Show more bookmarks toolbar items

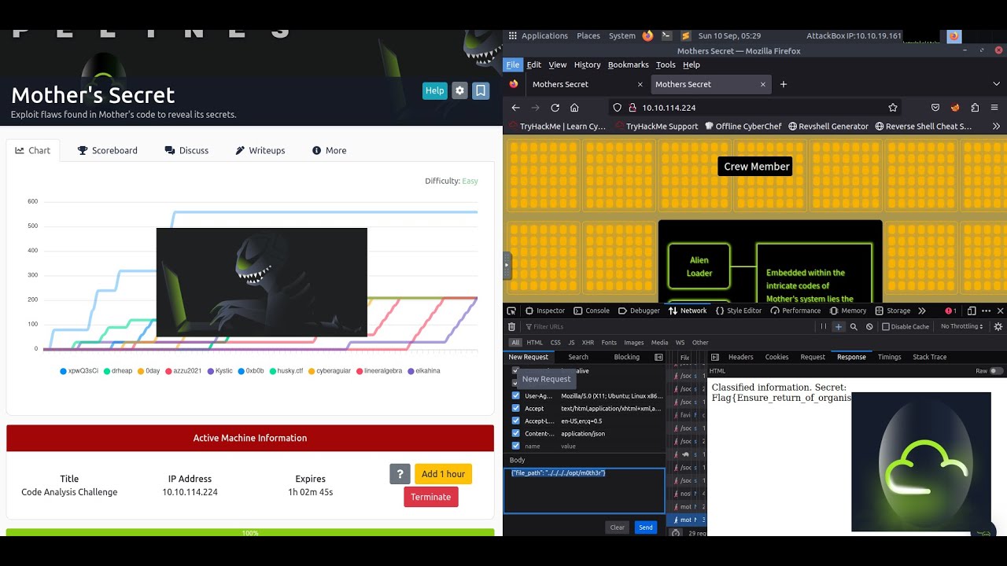click(x=996, y=126)
